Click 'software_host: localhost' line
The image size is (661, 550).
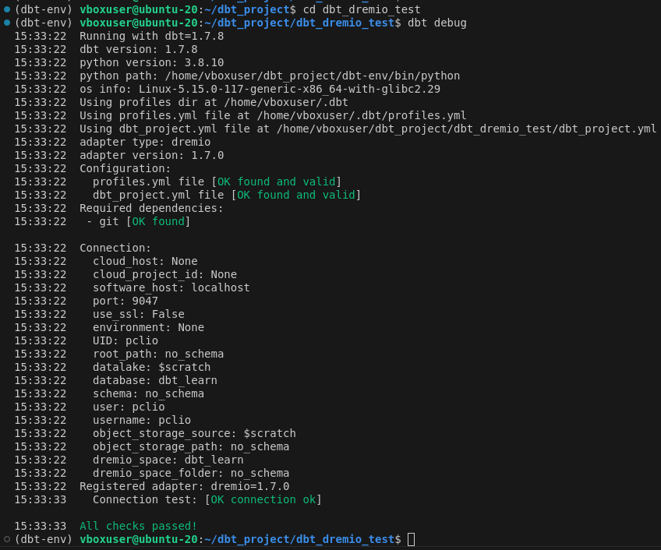(171, 288)
